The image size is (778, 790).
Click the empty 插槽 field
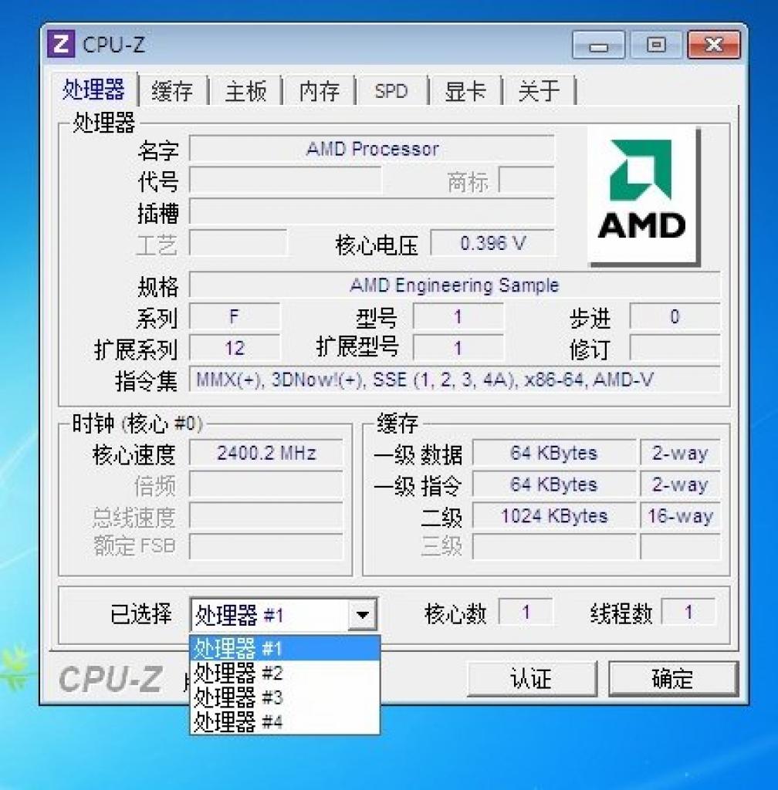pos(372,211)
